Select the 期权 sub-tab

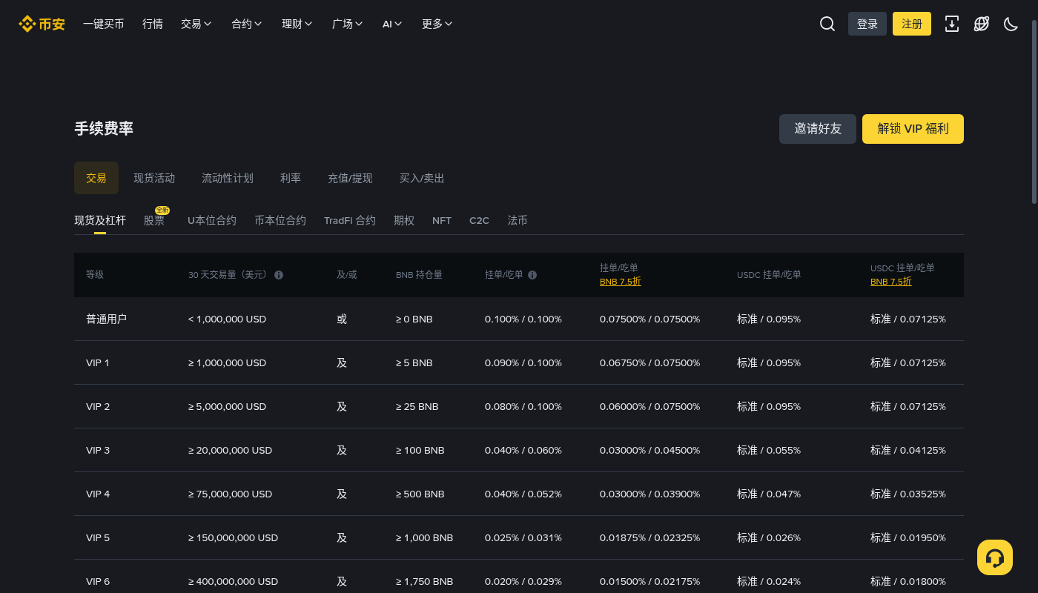(x=404, y=220)
